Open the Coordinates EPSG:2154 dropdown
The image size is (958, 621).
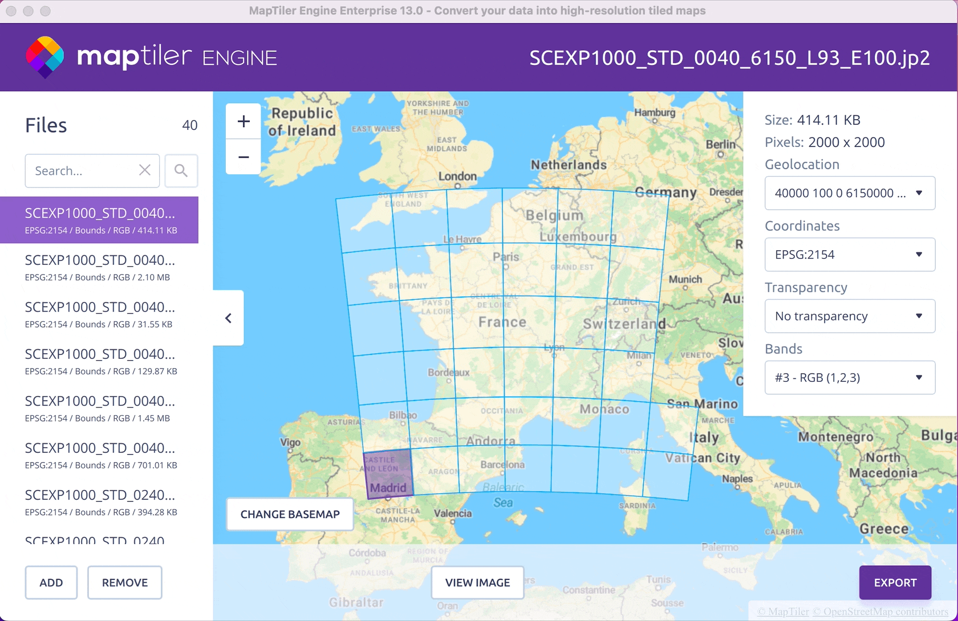click(849, 255)
